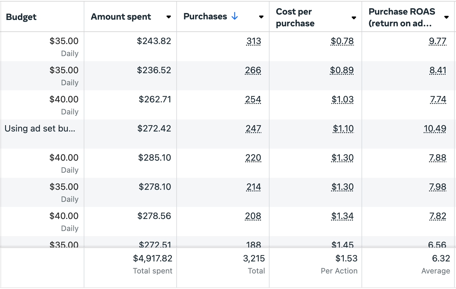The image size is (456, 289).
Task: Open the 266 purchases breakdown
Action: click(253, 70)
